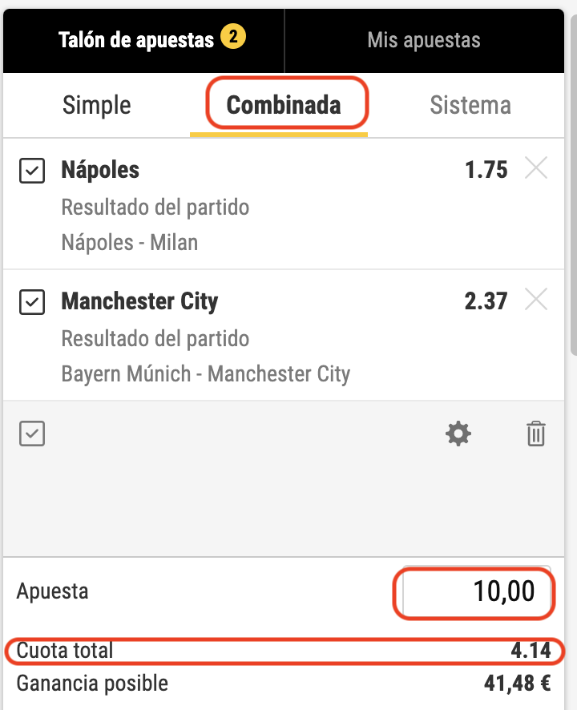Toggle the select-all bets checkbox
The height and width of the screenshot is (710, 577).
[32, 434]
